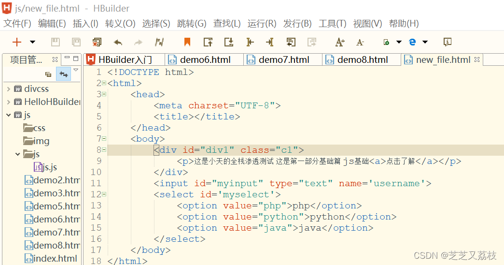Open the 发行(B) menu
Viewport: 504px width, 265px height.
pos(297,24)
